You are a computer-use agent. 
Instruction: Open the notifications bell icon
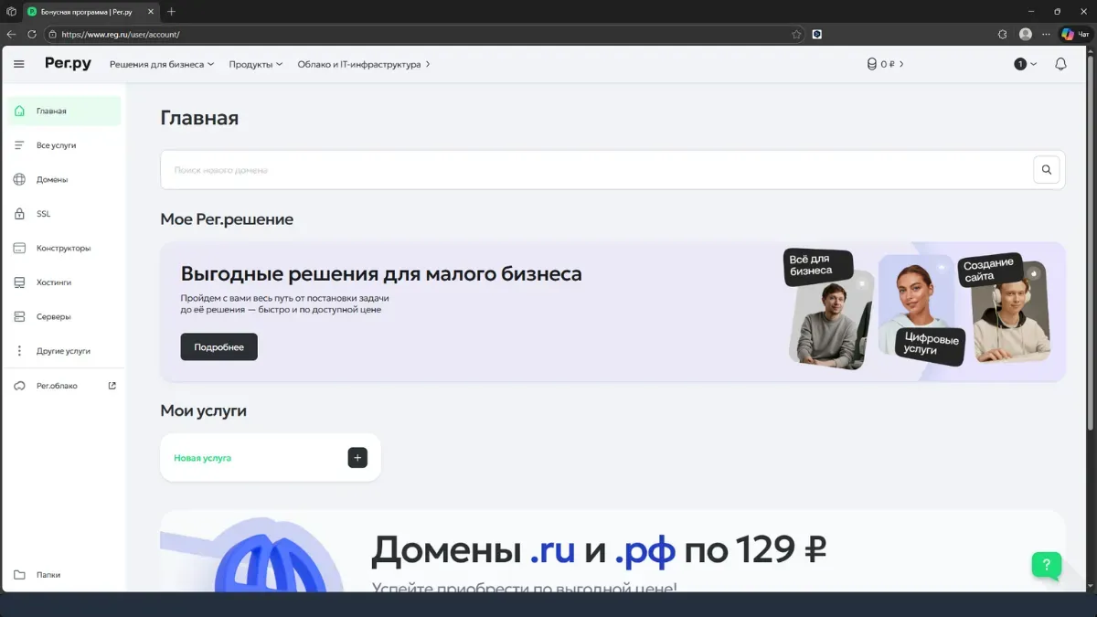1060,64
